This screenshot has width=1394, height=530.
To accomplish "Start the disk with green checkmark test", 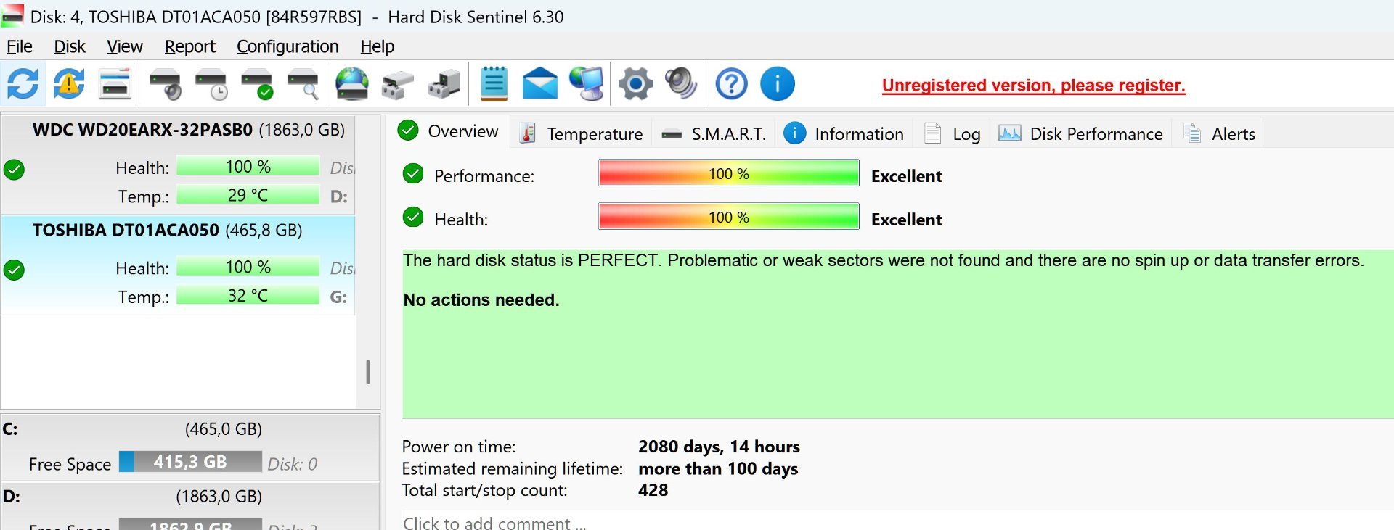I will click(x=258, y=84).
